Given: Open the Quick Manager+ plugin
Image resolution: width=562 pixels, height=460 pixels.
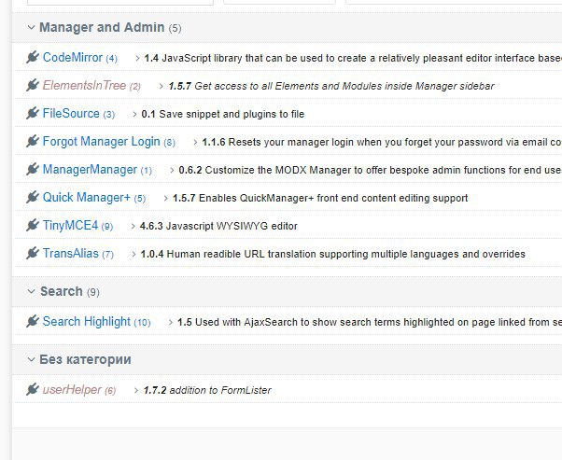Looking at the screenshot, I should click(86, 198).
